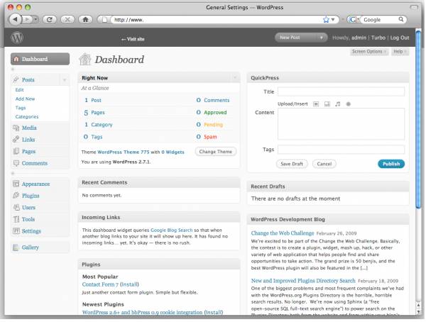Click the Media icon in the sidebar
426x322 pixels.
click(16, 128)
